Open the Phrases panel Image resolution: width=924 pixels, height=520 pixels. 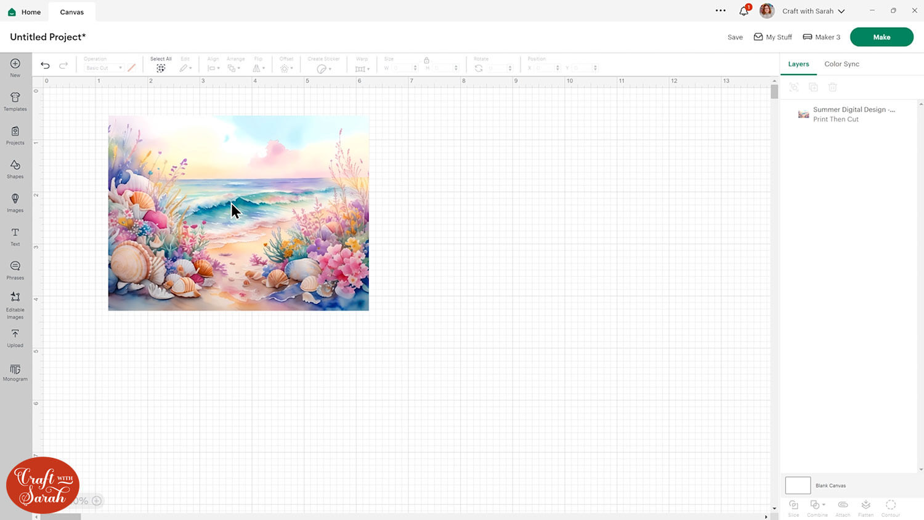(15, 270)
